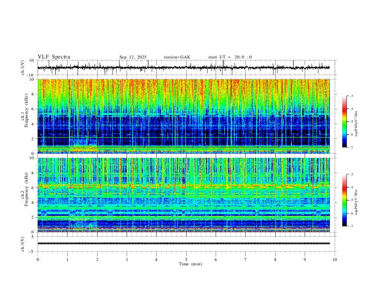Click the ch.3 voltage trace panel
The image size is (377, 291).
click(187, 244)
